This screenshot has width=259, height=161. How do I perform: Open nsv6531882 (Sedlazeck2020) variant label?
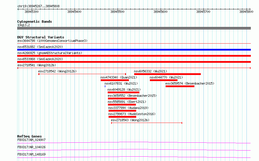click(x=40, y=47)
